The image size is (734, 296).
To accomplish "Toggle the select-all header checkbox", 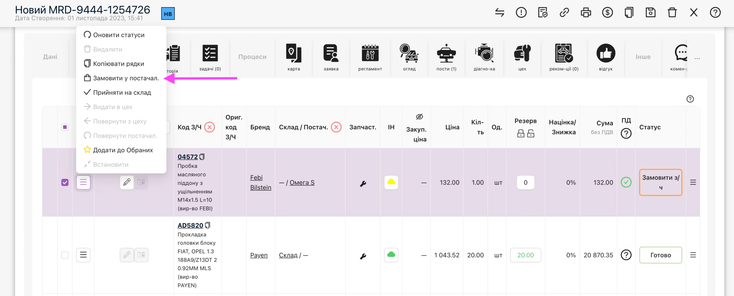I will coord(65,127).
